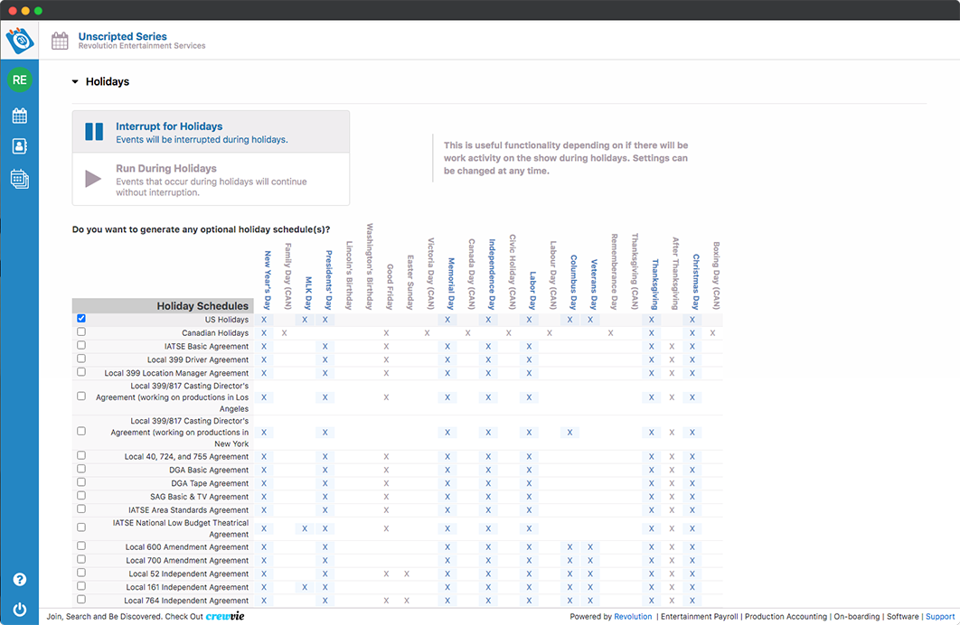Click Local 161 Independent Agreement X under MLK Day
Viewport: 960px width, 625px height.
pos(305,587)
